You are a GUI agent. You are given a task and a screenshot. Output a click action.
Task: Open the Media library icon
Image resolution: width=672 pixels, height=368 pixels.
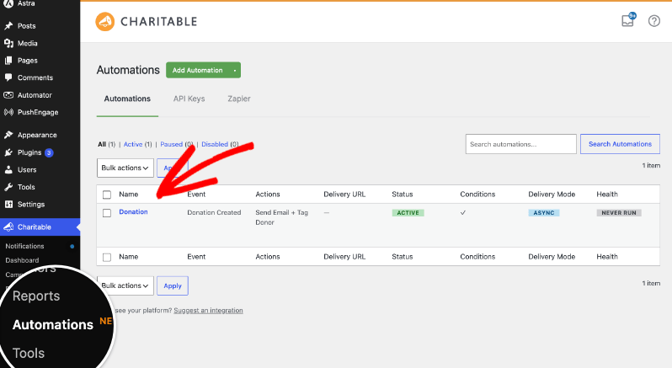click(x=8, y=43)
